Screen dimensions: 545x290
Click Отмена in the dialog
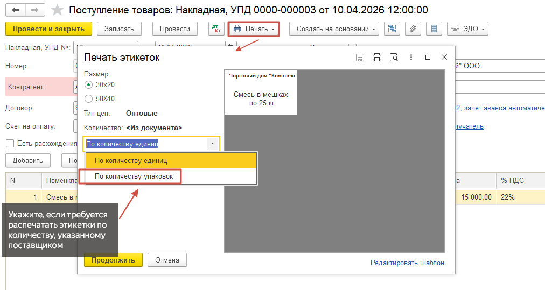(x=167, y=260)
